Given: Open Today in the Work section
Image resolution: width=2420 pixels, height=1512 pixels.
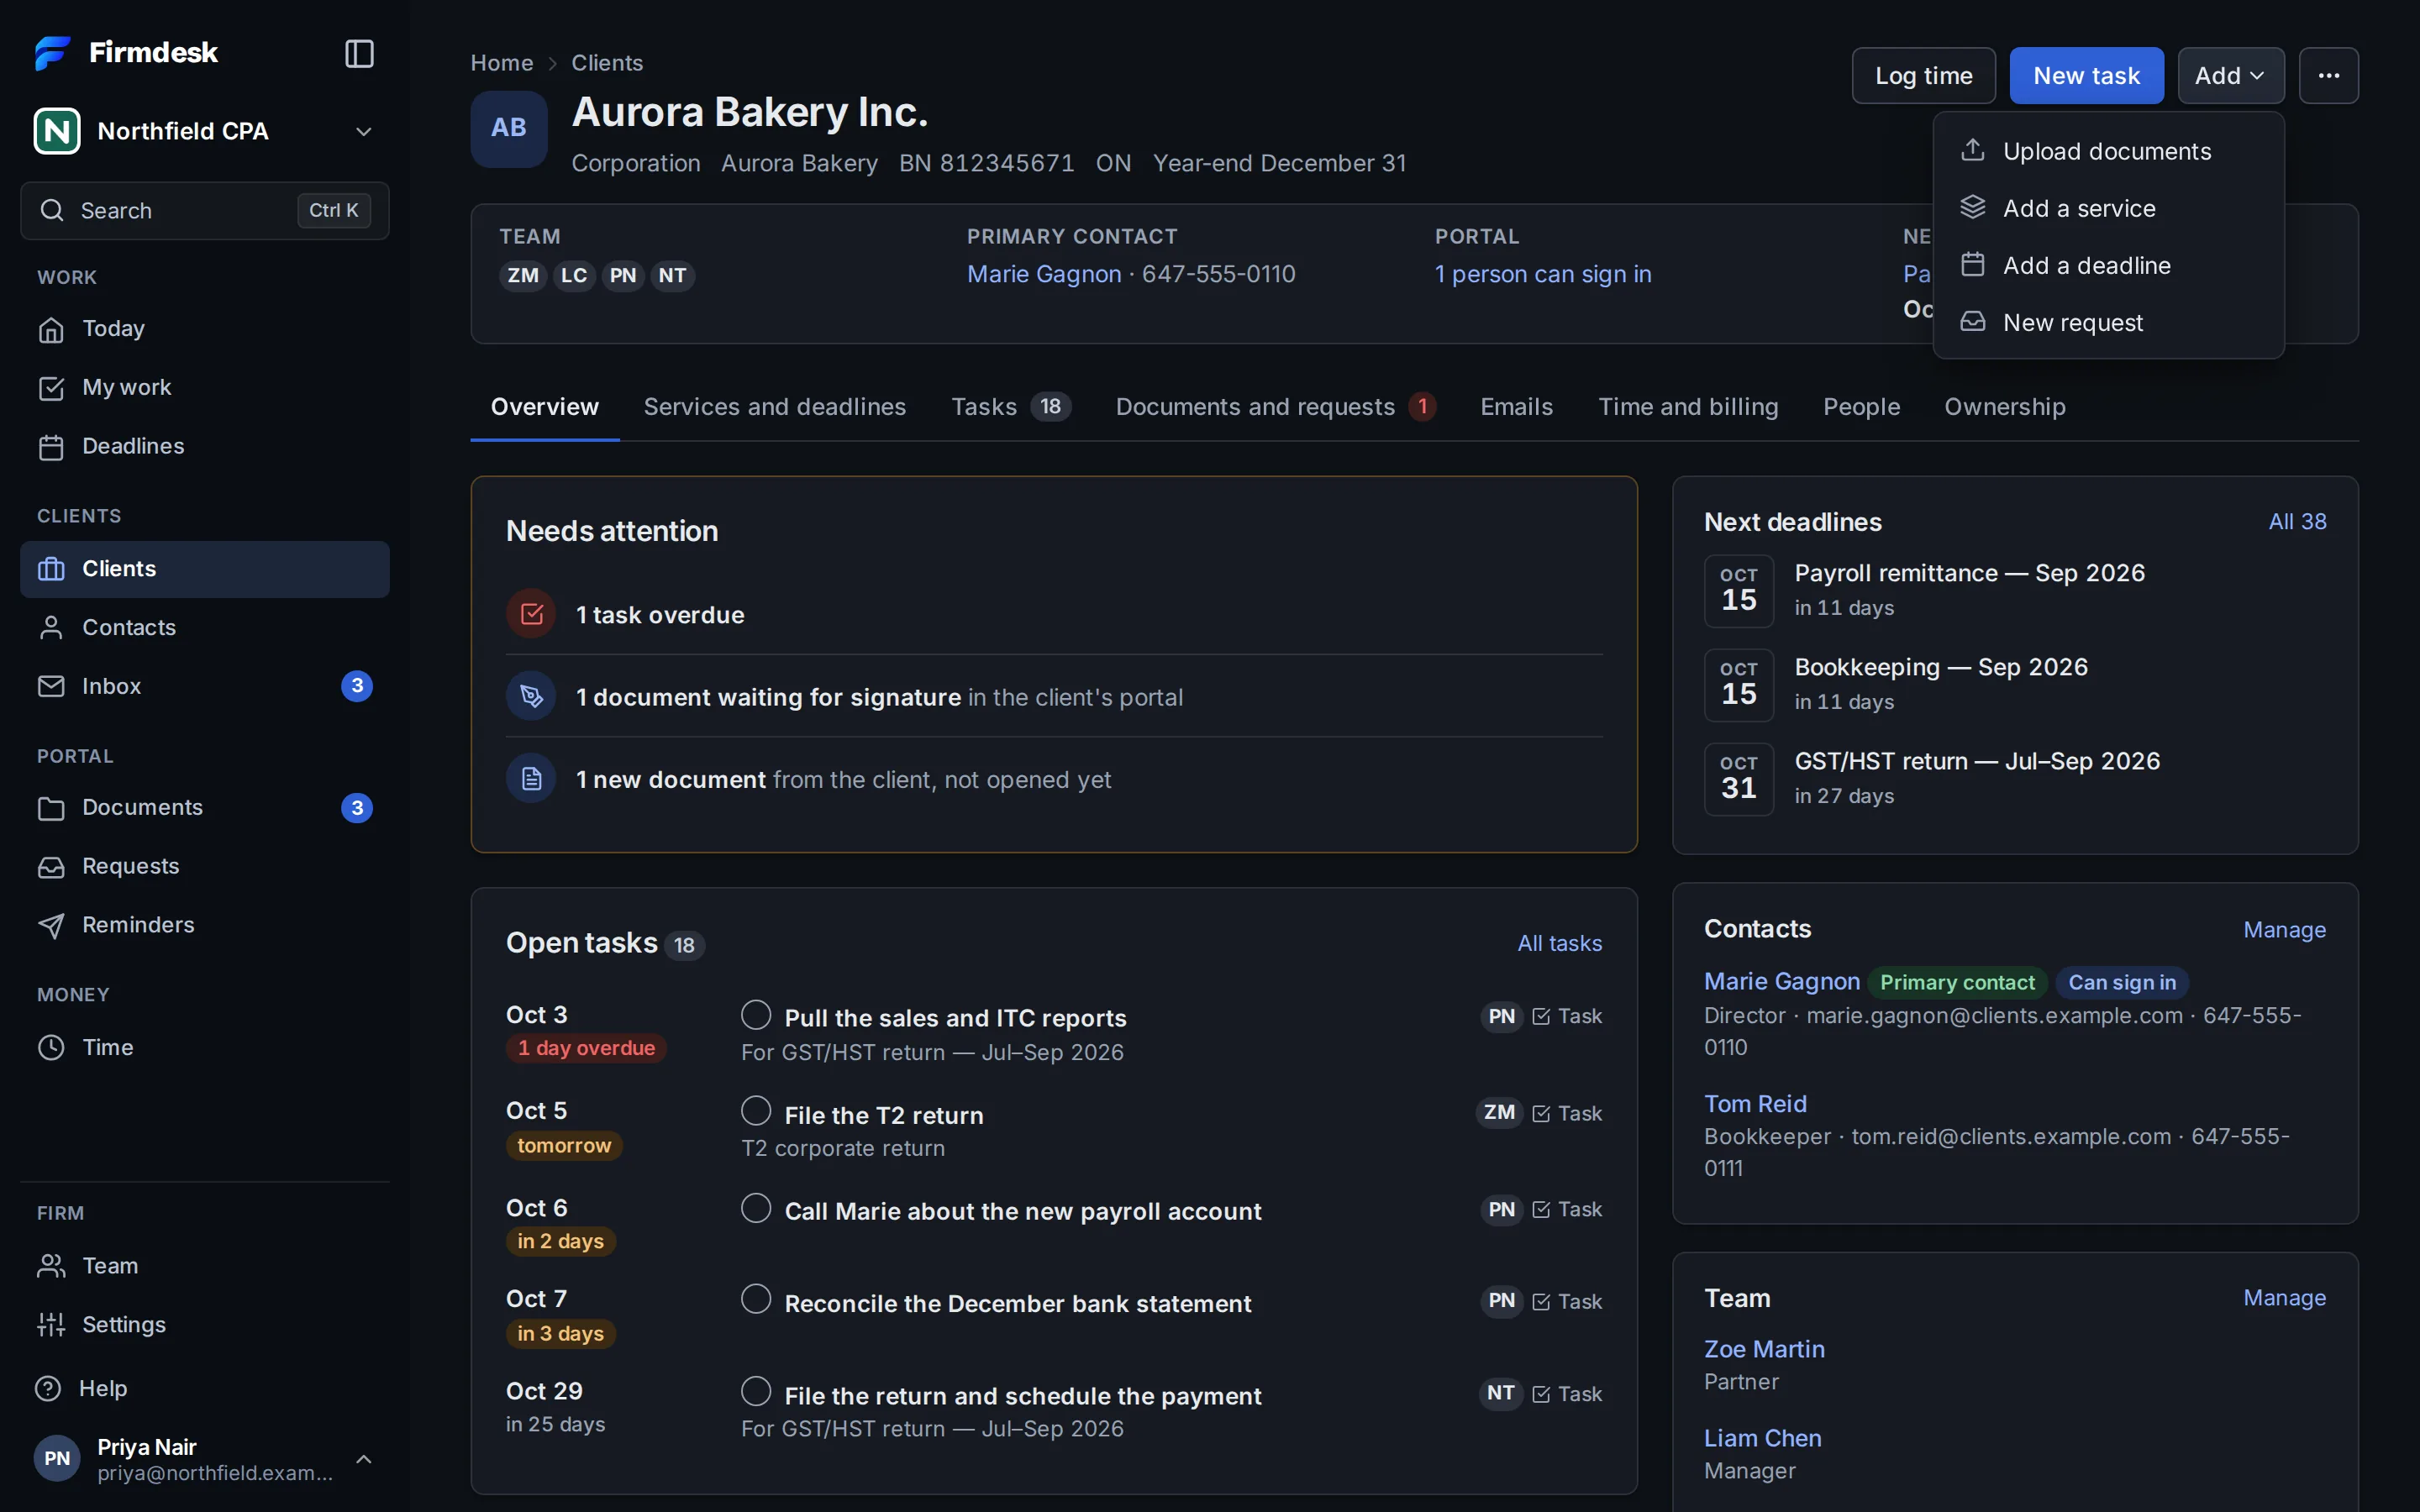Looking at the screenshot, I should (x=204, y=329).
